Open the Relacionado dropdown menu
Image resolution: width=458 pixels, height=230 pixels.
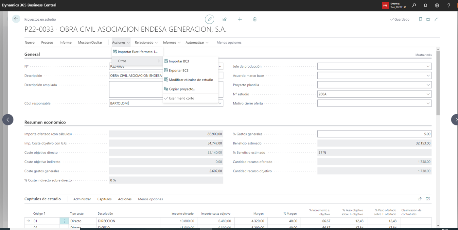146,42
